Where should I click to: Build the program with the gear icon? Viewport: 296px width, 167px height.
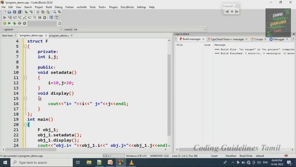pos(5,23)
